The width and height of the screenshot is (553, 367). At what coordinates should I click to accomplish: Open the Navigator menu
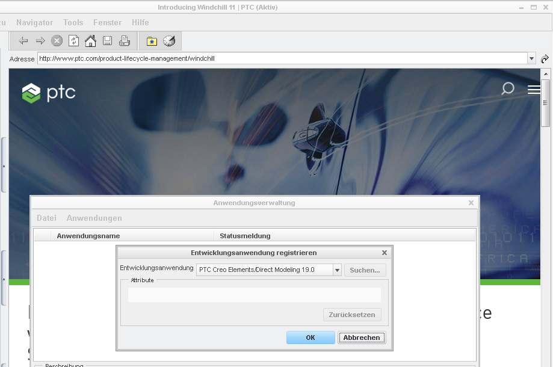[34, 23]
